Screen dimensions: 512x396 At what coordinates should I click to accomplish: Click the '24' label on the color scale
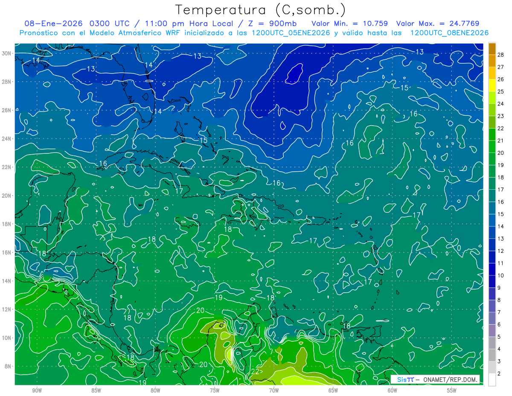coord(501,104)
